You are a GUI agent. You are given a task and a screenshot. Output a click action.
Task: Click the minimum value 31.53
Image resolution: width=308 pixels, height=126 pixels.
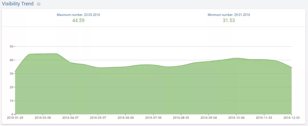[x=229, y=20]
